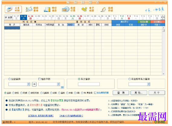Select the 6.26 Sunday date tab
The width and height of the screenshot is (172, 126).
pos(80,17)
